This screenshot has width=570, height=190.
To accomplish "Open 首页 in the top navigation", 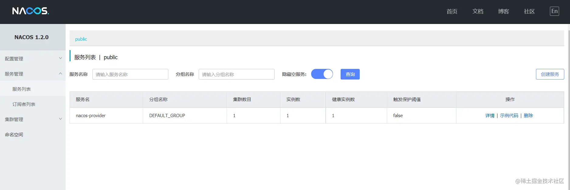I will point(452,11).
